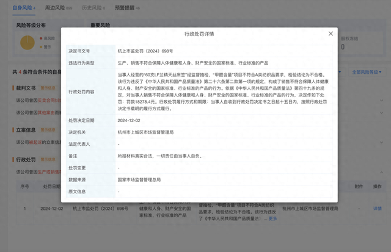This screenshot has width=391, height=252.
Task: Click the orange tag beside 裁判文书
Action: (47, 88)
